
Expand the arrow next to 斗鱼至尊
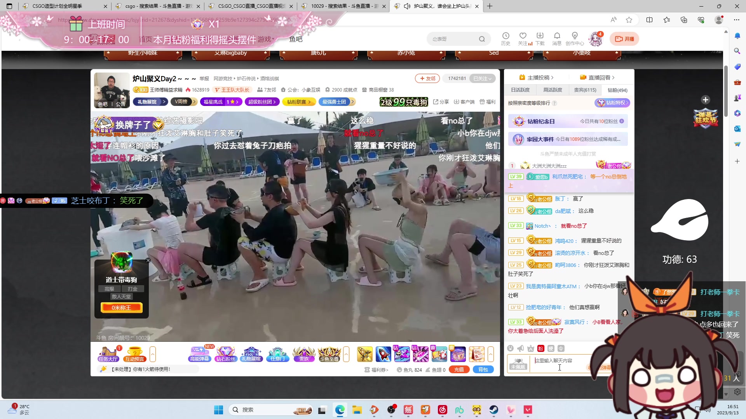click(346, 354)
